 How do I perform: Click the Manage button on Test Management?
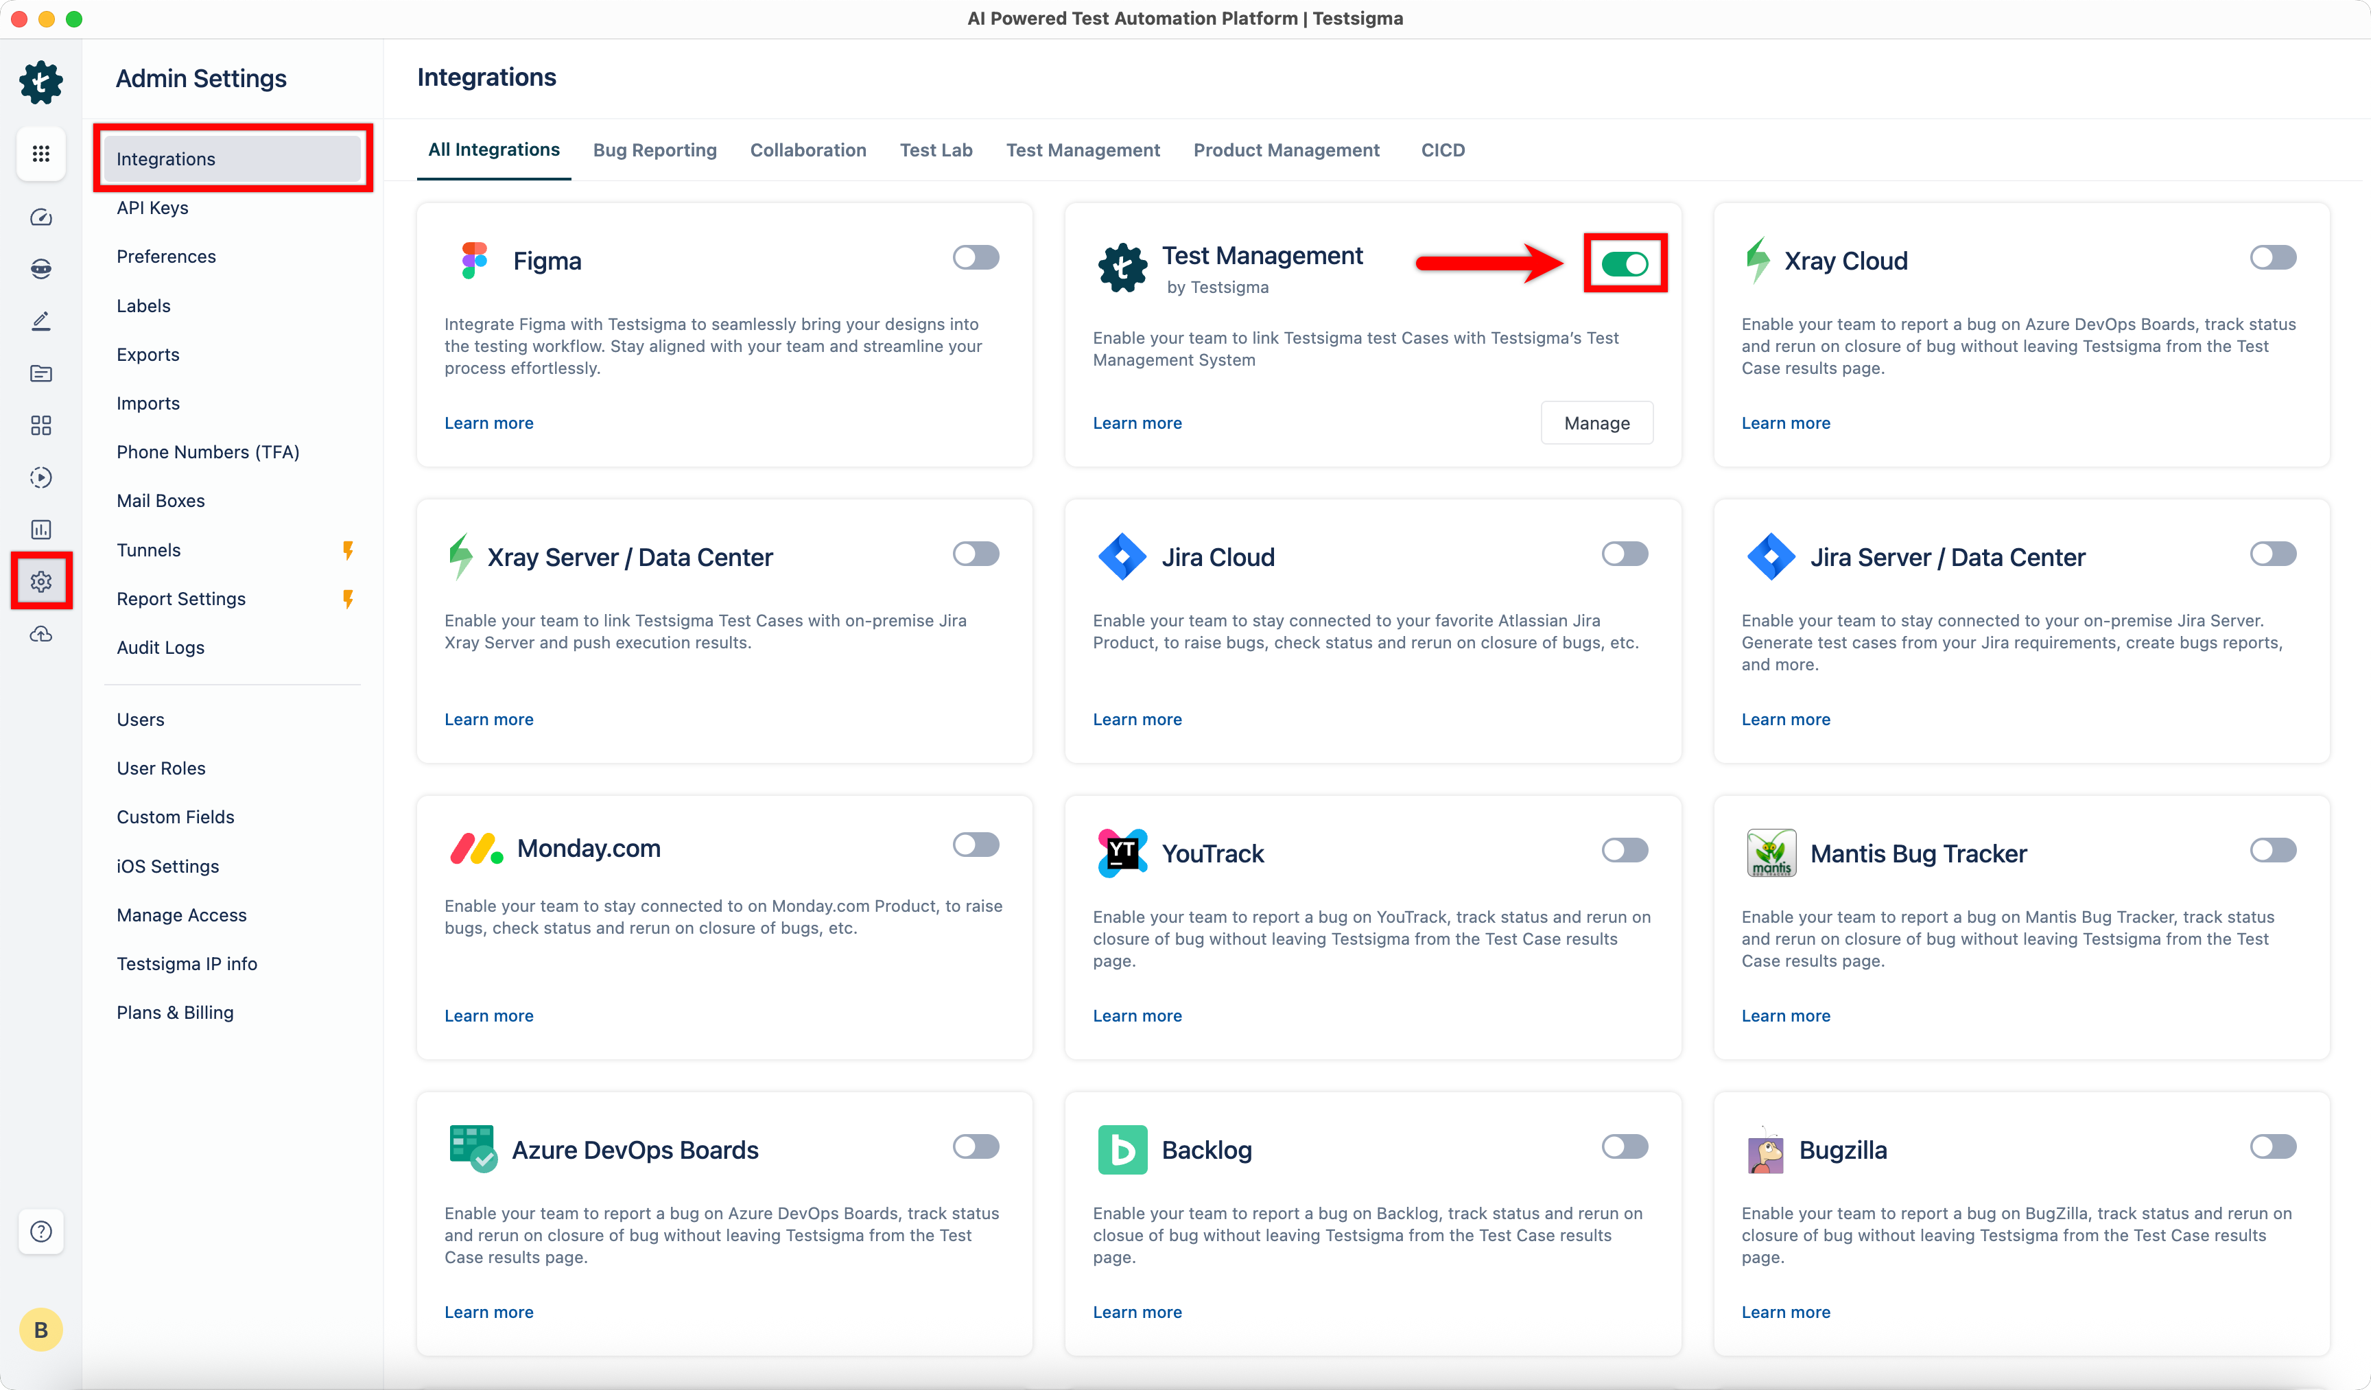point(1596,423)
